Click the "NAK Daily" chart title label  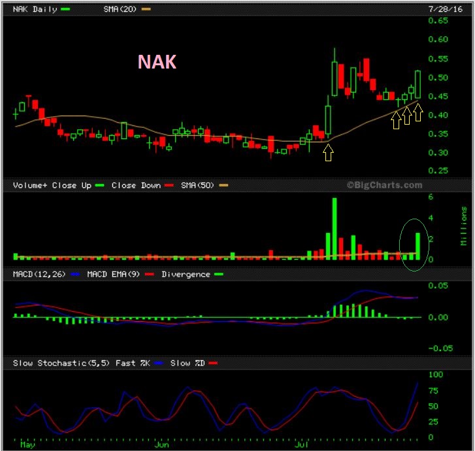pyautogui.click(x=35, y=9)
